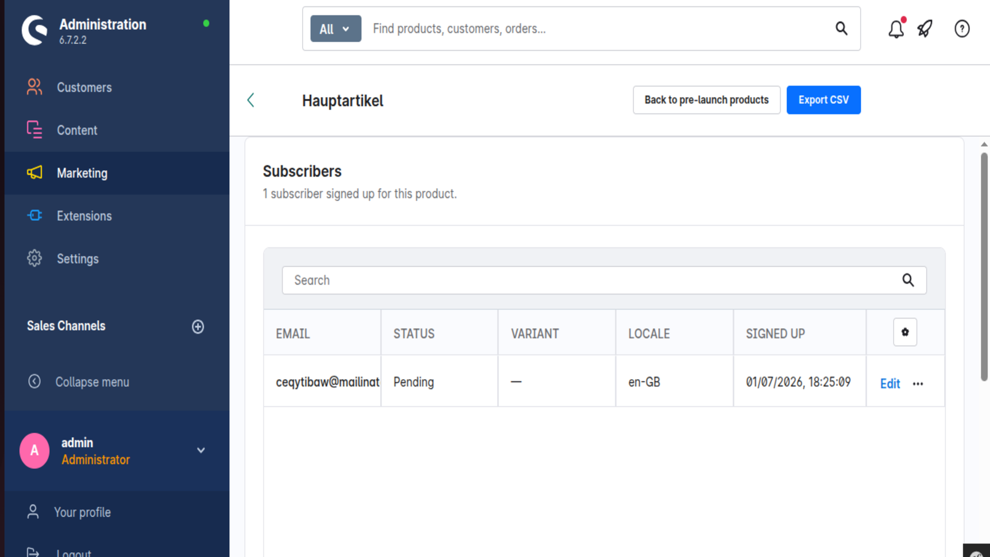Open the rocket launch icon
The width and height of the screenshot is (990, 557).
925,28
